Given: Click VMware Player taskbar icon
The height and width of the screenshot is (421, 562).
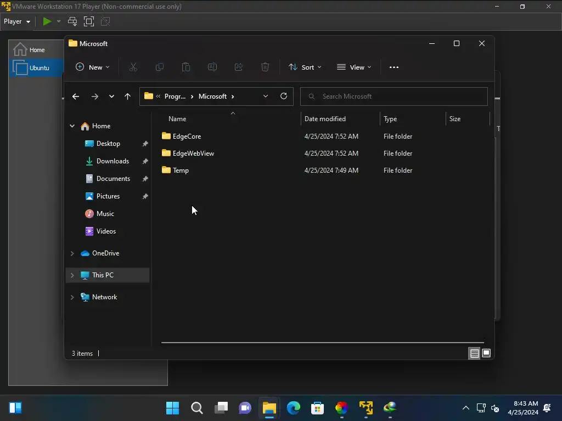Looking at the screenshot, I should pos(366,408).
